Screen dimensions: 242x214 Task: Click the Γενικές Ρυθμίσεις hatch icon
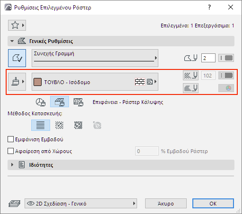pyautogui.click(x=22, y=41)
